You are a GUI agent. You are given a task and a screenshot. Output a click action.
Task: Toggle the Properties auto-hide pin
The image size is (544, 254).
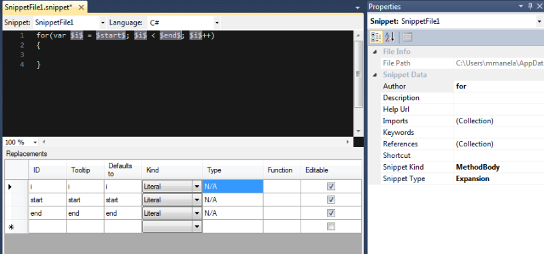coord(530,6)
